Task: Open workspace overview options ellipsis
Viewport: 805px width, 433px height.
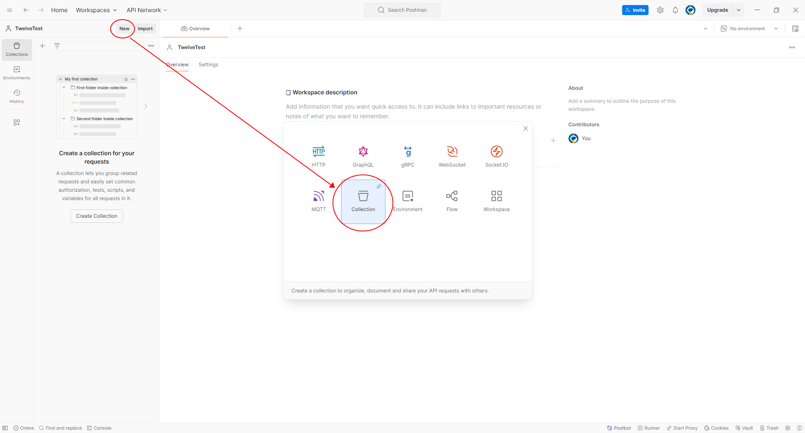Action: point(792,47)
